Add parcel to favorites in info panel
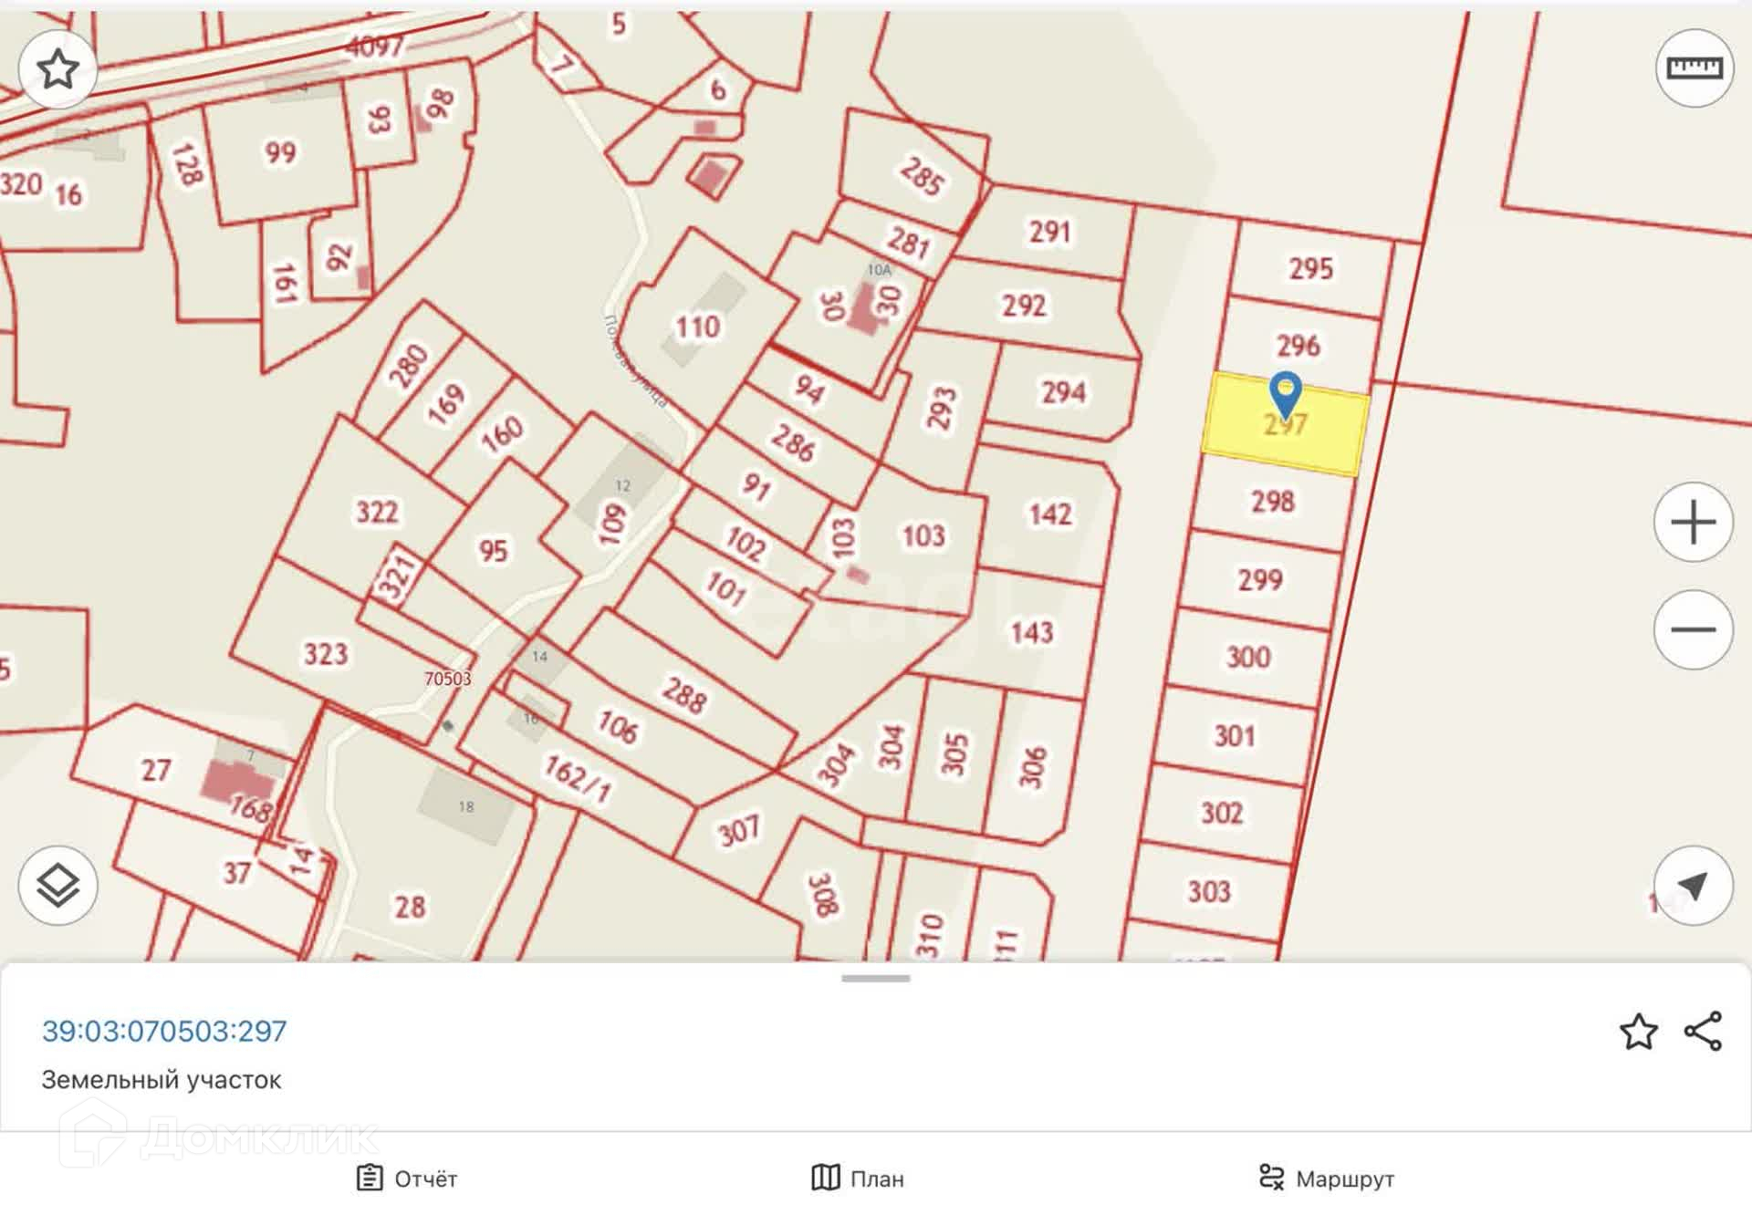This screenshot has height=1215, width=1752. (1638, 1032)
